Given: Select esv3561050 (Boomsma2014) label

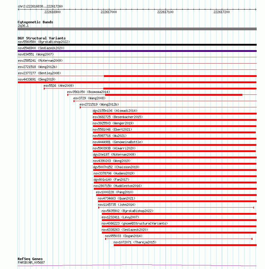Looking at the screenshot, I should coord(88,92).
